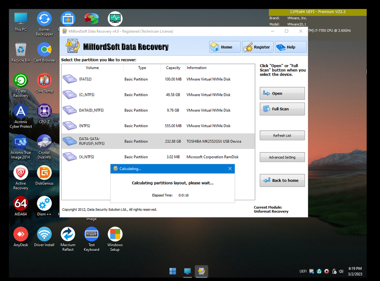Click the Refresh List button
The width and height of the screenshot is (380, 281).
(x=282, y=135)
